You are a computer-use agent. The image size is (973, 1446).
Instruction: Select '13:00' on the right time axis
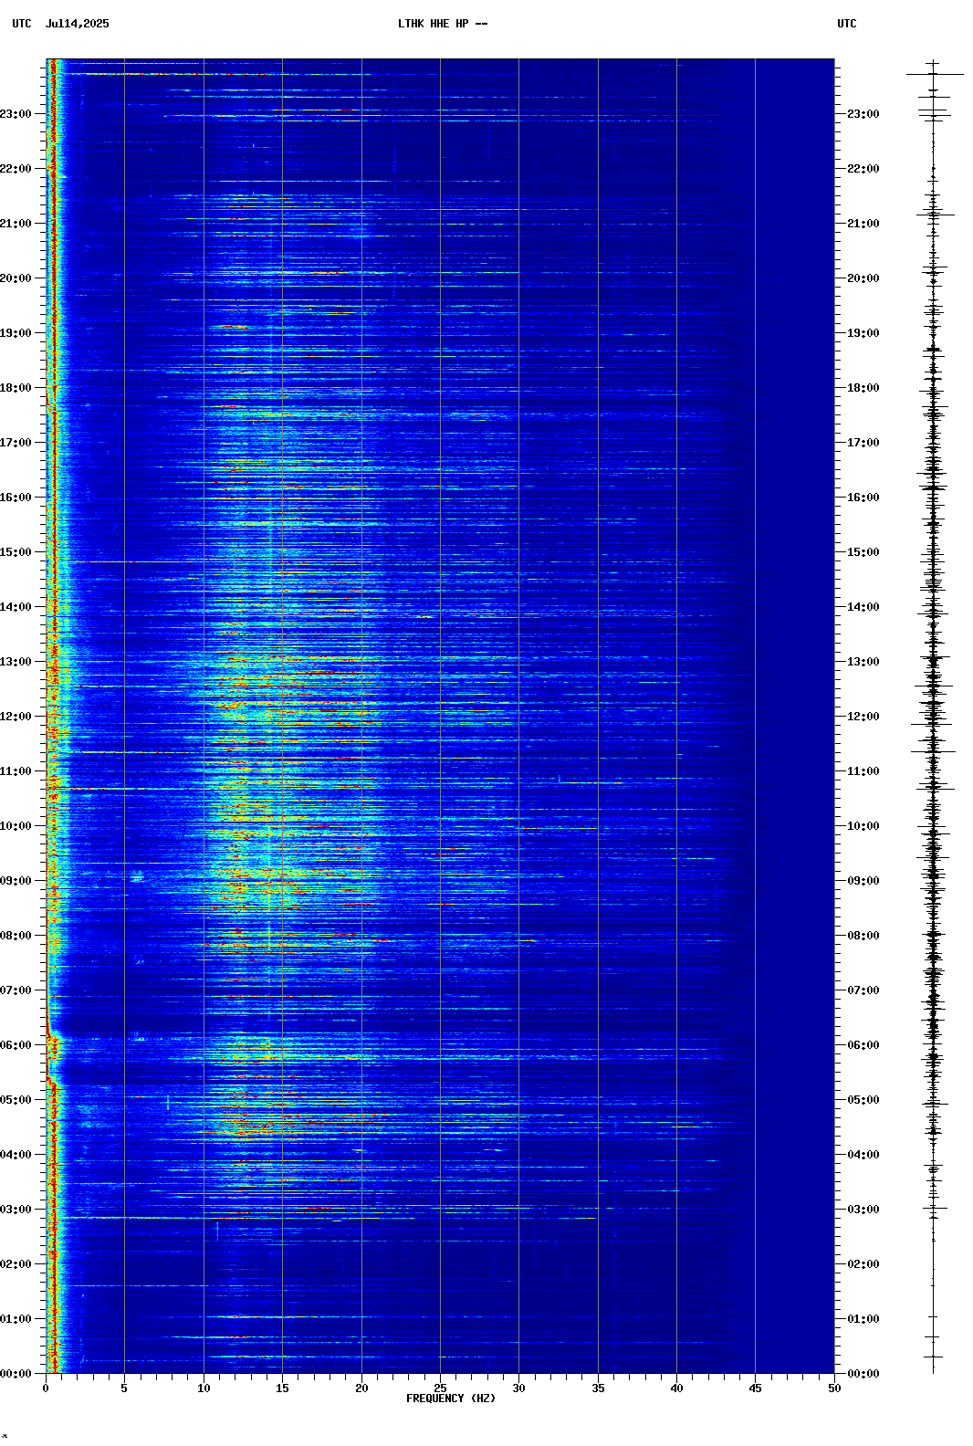tap(863, 662)
